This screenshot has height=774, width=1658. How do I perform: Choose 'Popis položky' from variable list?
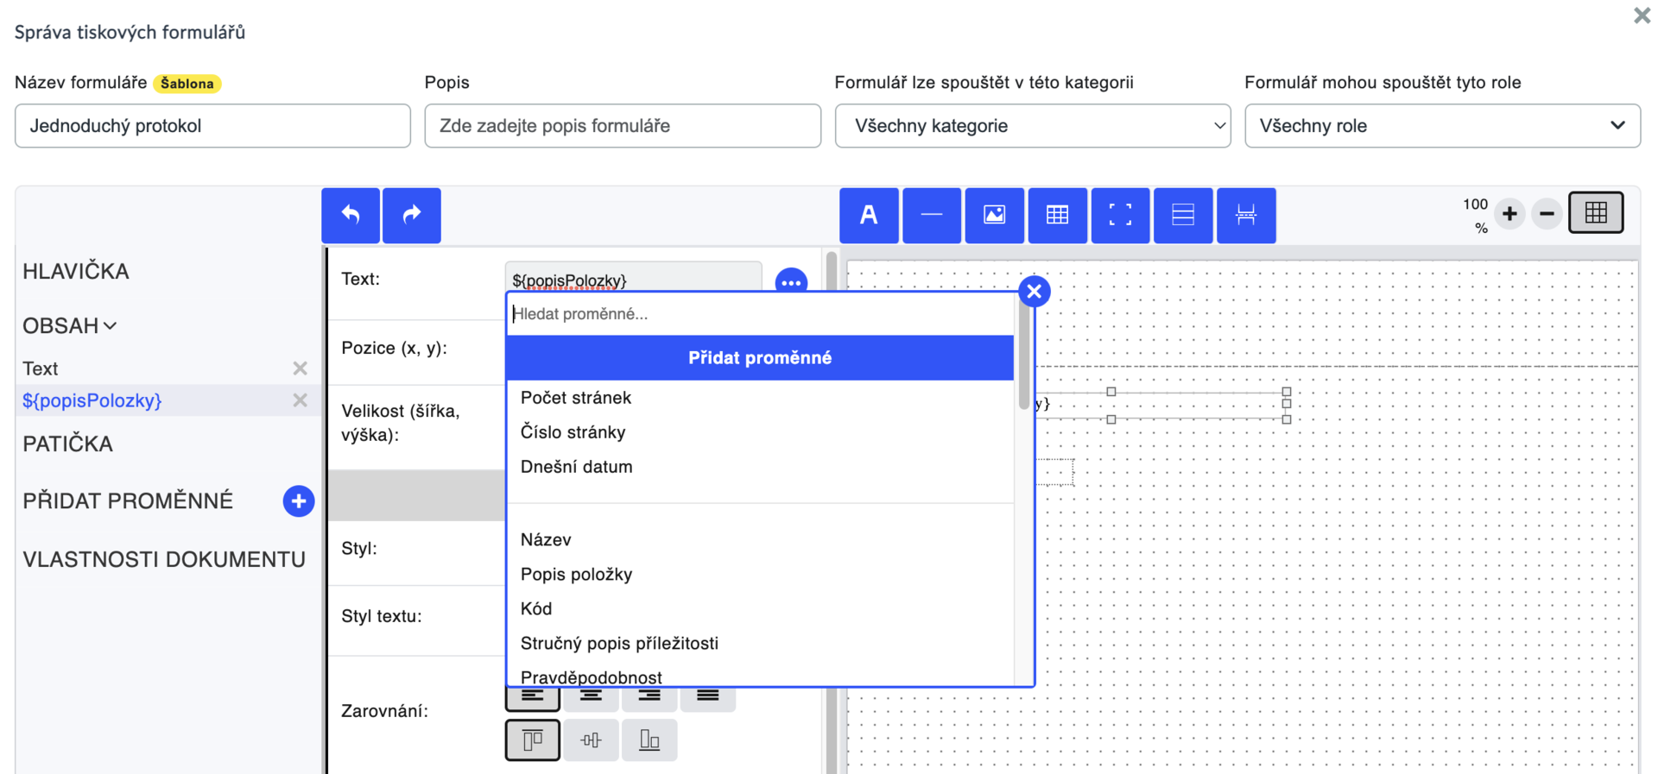click(x=576, y=575)
